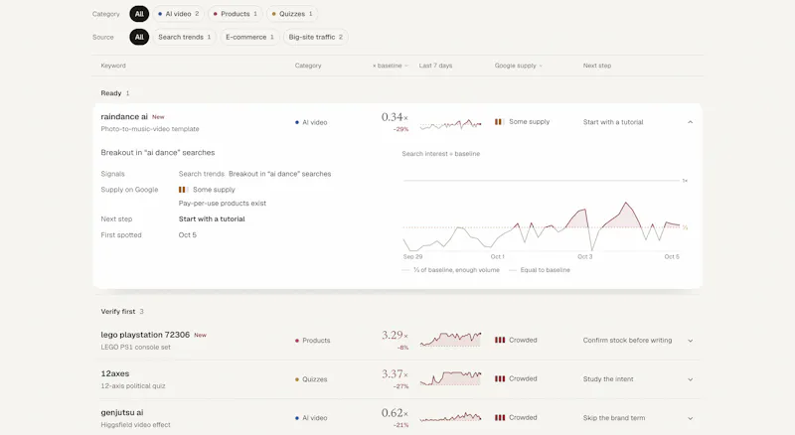Click the Next step column header
Viewport: 795px width, 435px height.
597,66
